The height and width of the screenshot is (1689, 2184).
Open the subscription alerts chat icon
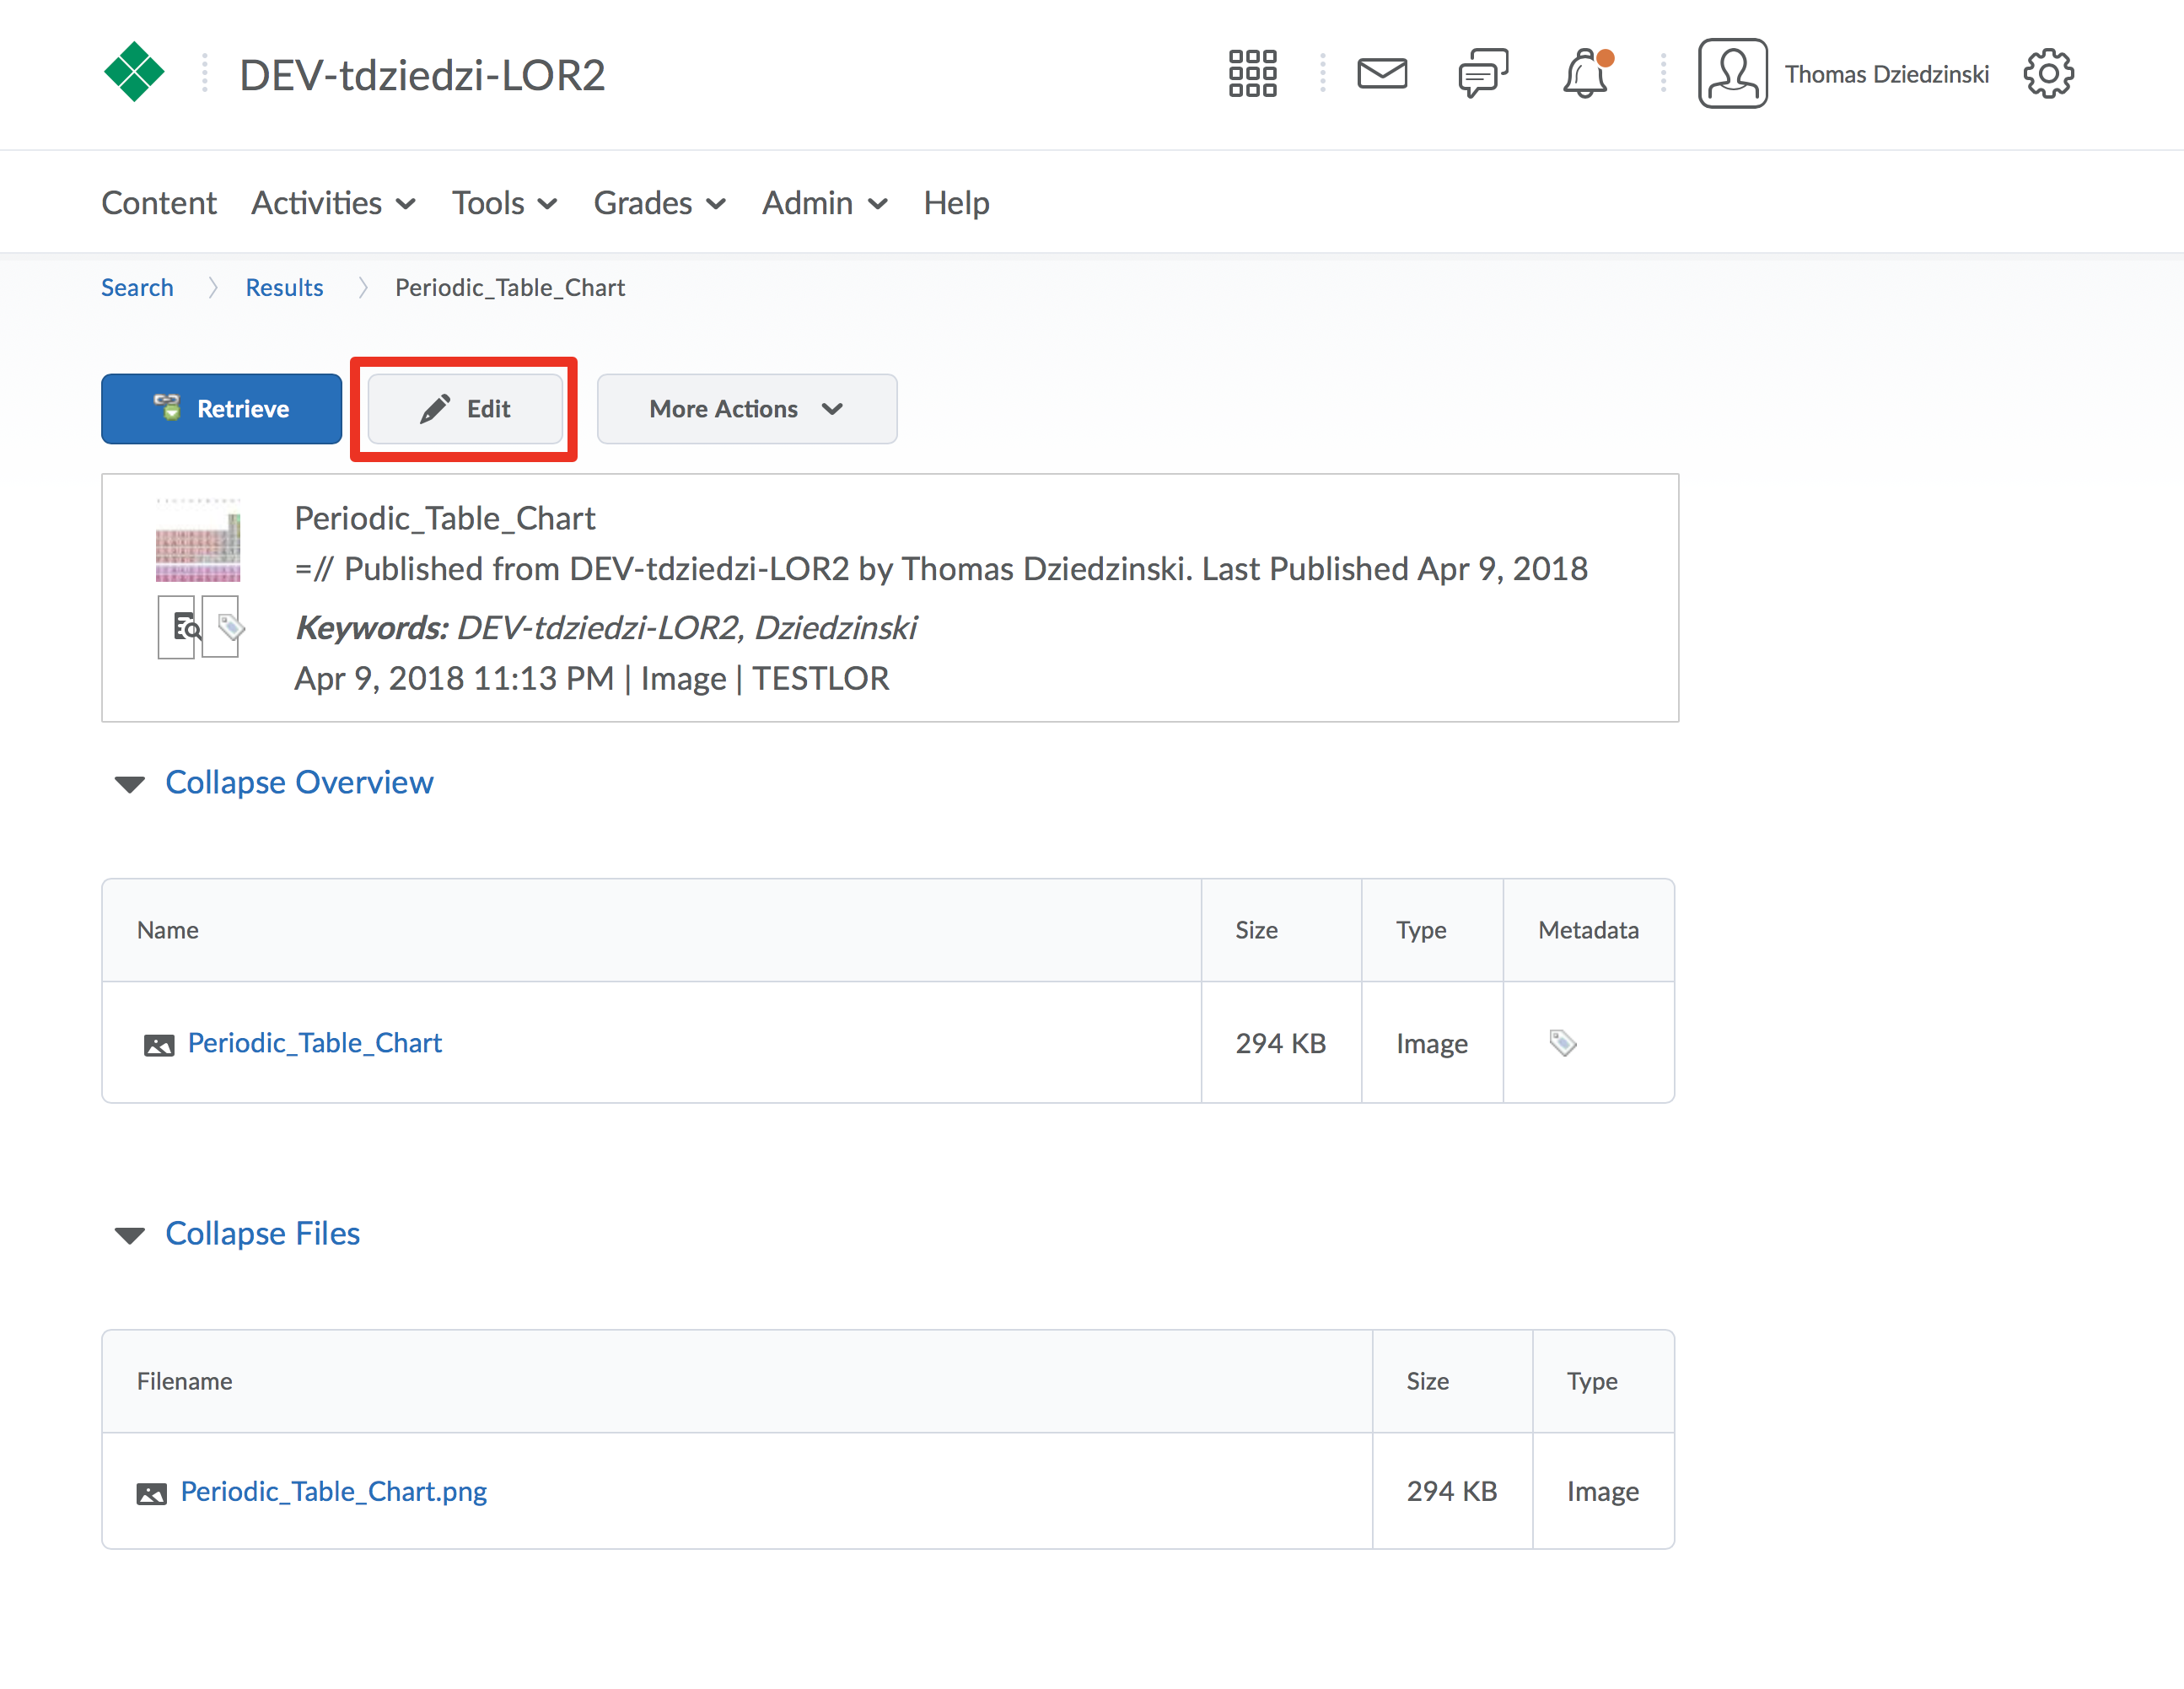tap(1483, 73)
